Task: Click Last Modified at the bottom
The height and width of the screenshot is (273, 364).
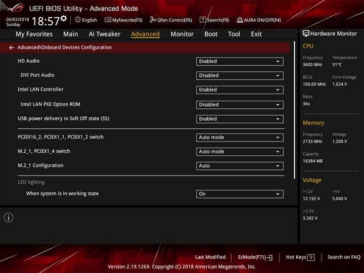Action: [210, 257]
